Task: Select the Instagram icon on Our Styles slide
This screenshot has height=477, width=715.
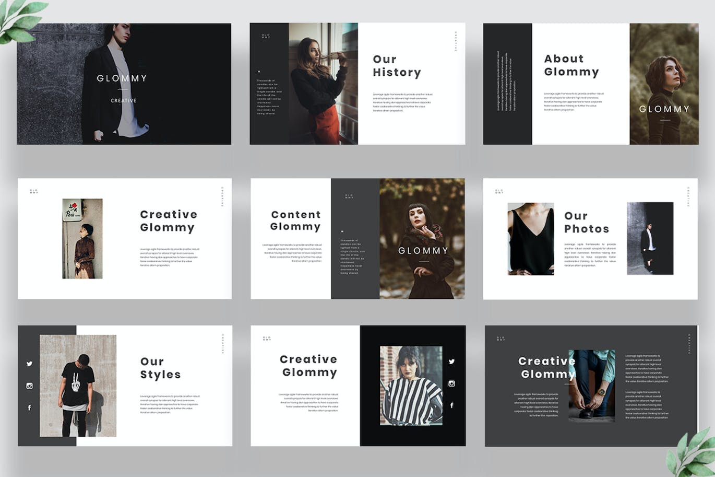Action: [30, 385]
